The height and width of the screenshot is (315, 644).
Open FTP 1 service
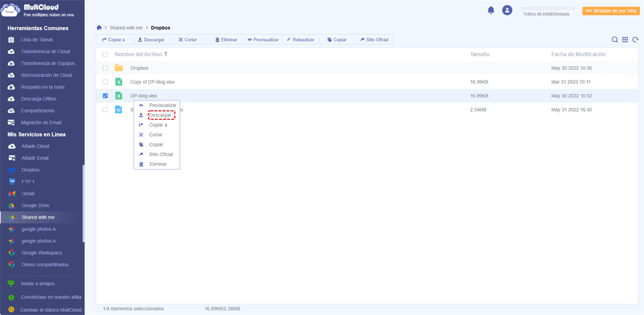28,181
